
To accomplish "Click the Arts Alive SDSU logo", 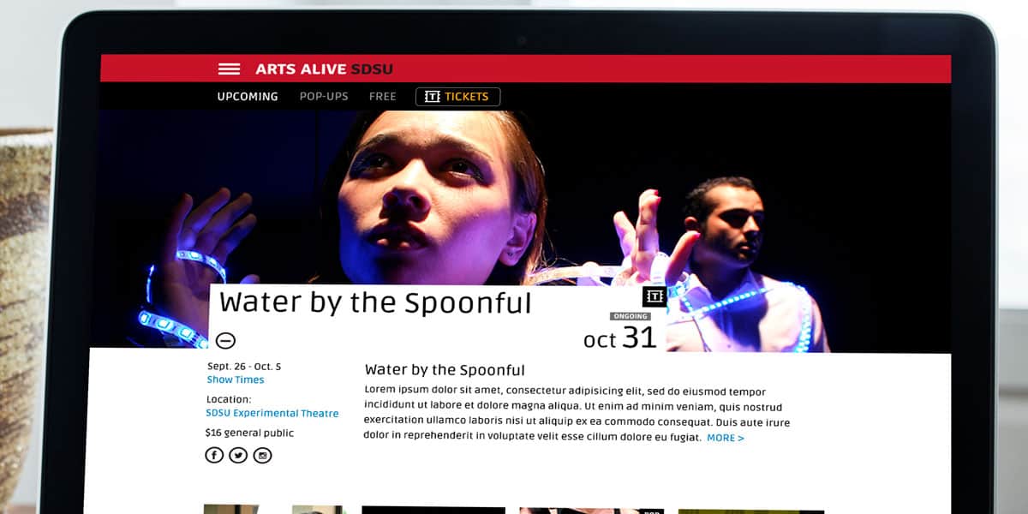I will 324,69.
